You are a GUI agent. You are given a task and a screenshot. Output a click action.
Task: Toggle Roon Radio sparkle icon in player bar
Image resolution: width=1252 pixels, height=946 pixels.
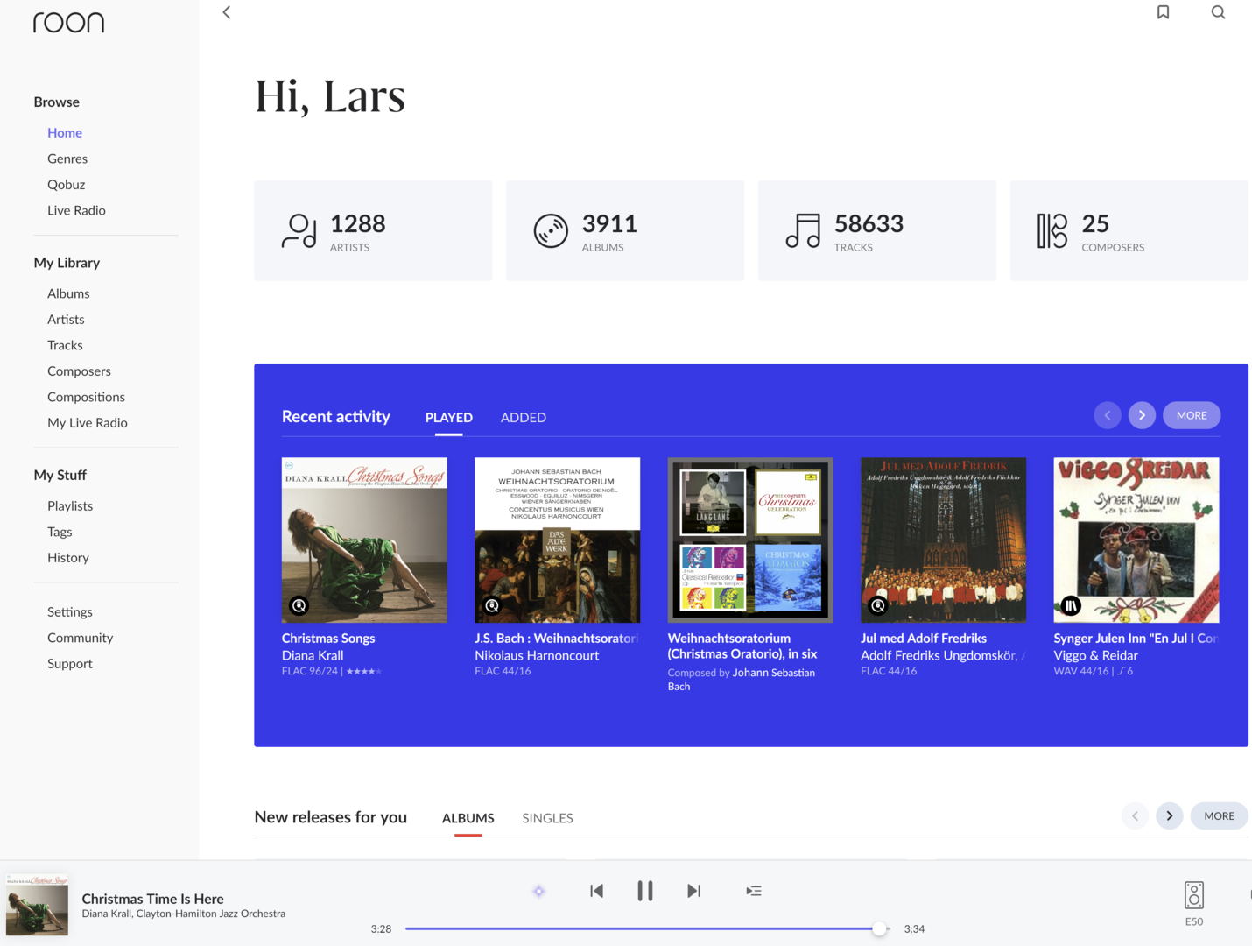click(539, 891)
